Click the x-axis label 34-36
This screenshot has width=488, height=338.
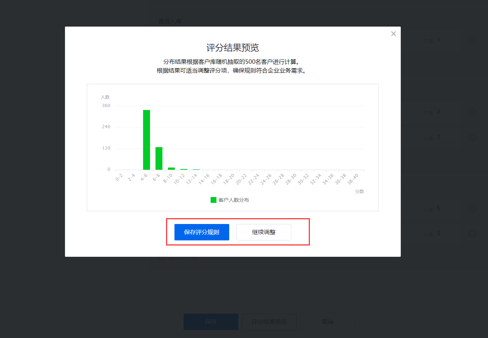click(328, 179)
